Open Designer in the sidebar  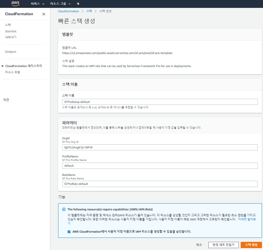[11, 52]
